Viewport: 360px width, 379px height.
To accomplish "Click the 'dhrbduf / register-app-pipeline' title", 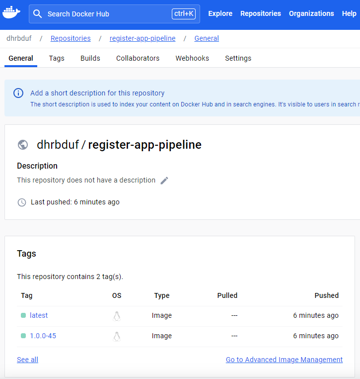I will tap(119, 145).
